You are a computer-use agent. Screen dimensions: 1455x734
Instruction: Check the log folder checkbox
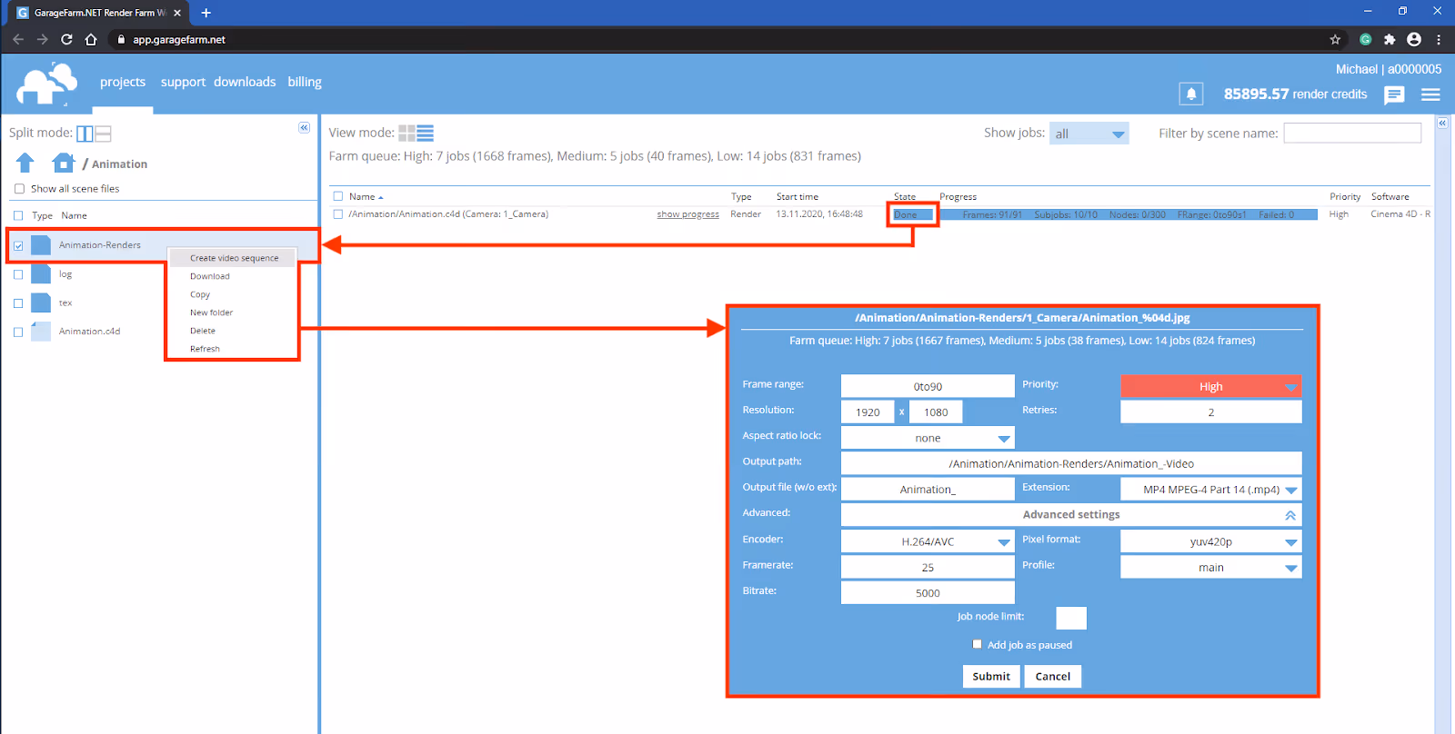tap(18, 274)
